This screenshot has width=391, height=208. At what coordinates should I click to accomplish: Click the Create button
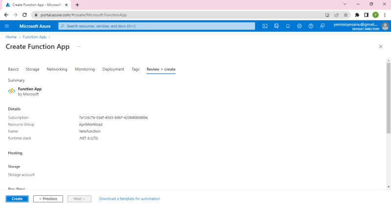click(x=17, y=199)
